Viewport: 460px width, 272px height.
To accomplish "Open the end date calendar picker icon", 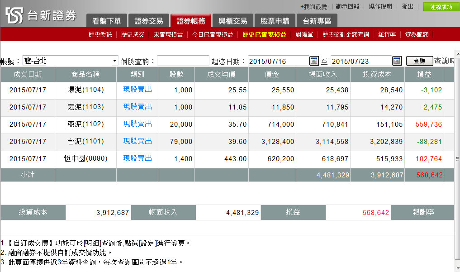I will click(x=397, y=61).
